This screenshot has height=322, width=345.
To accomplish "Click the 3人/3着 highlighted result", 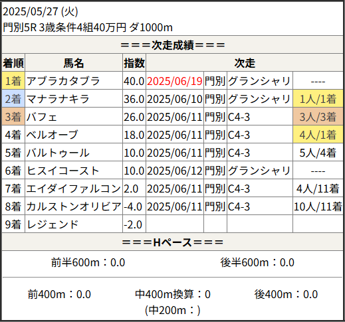I will point(318,117).
